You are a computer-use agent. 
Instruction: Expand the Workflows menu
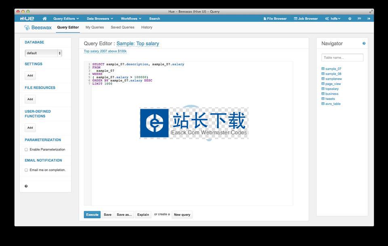131,19
